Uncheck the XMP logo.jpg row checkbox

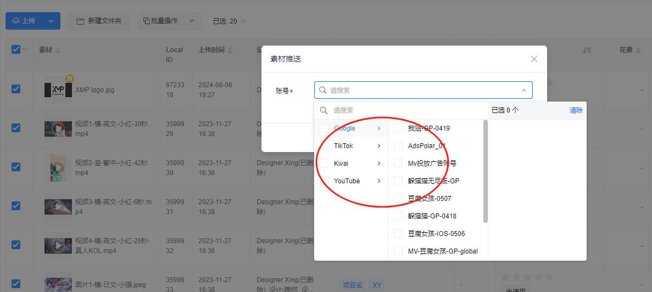coord(16,89)
